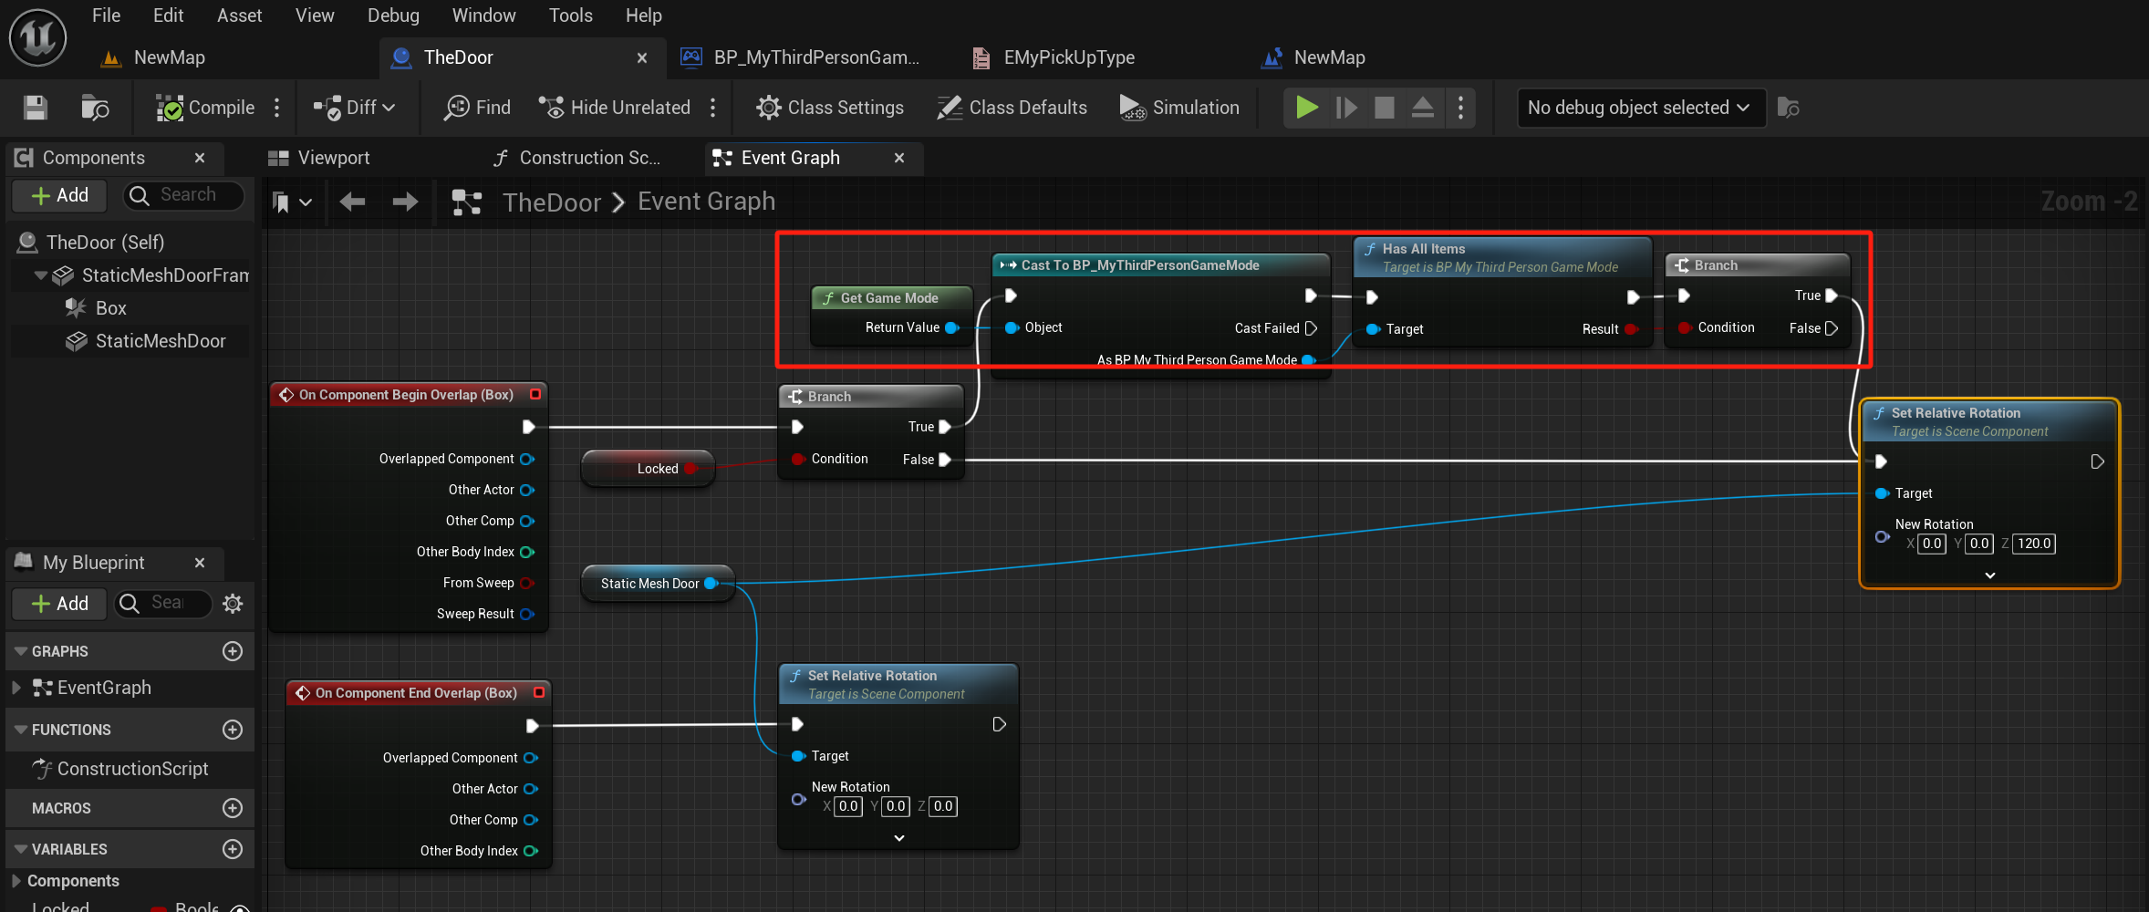Add a new macro
This screenshot has width=2149, height=912.
click(x=233, y=808)
